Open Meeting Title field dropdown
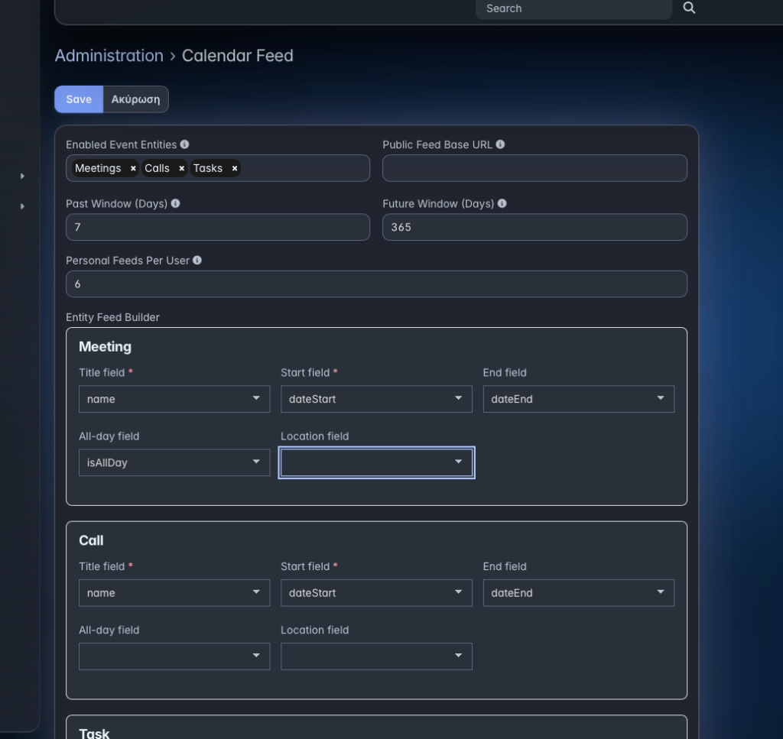 (x=174, y=399)
